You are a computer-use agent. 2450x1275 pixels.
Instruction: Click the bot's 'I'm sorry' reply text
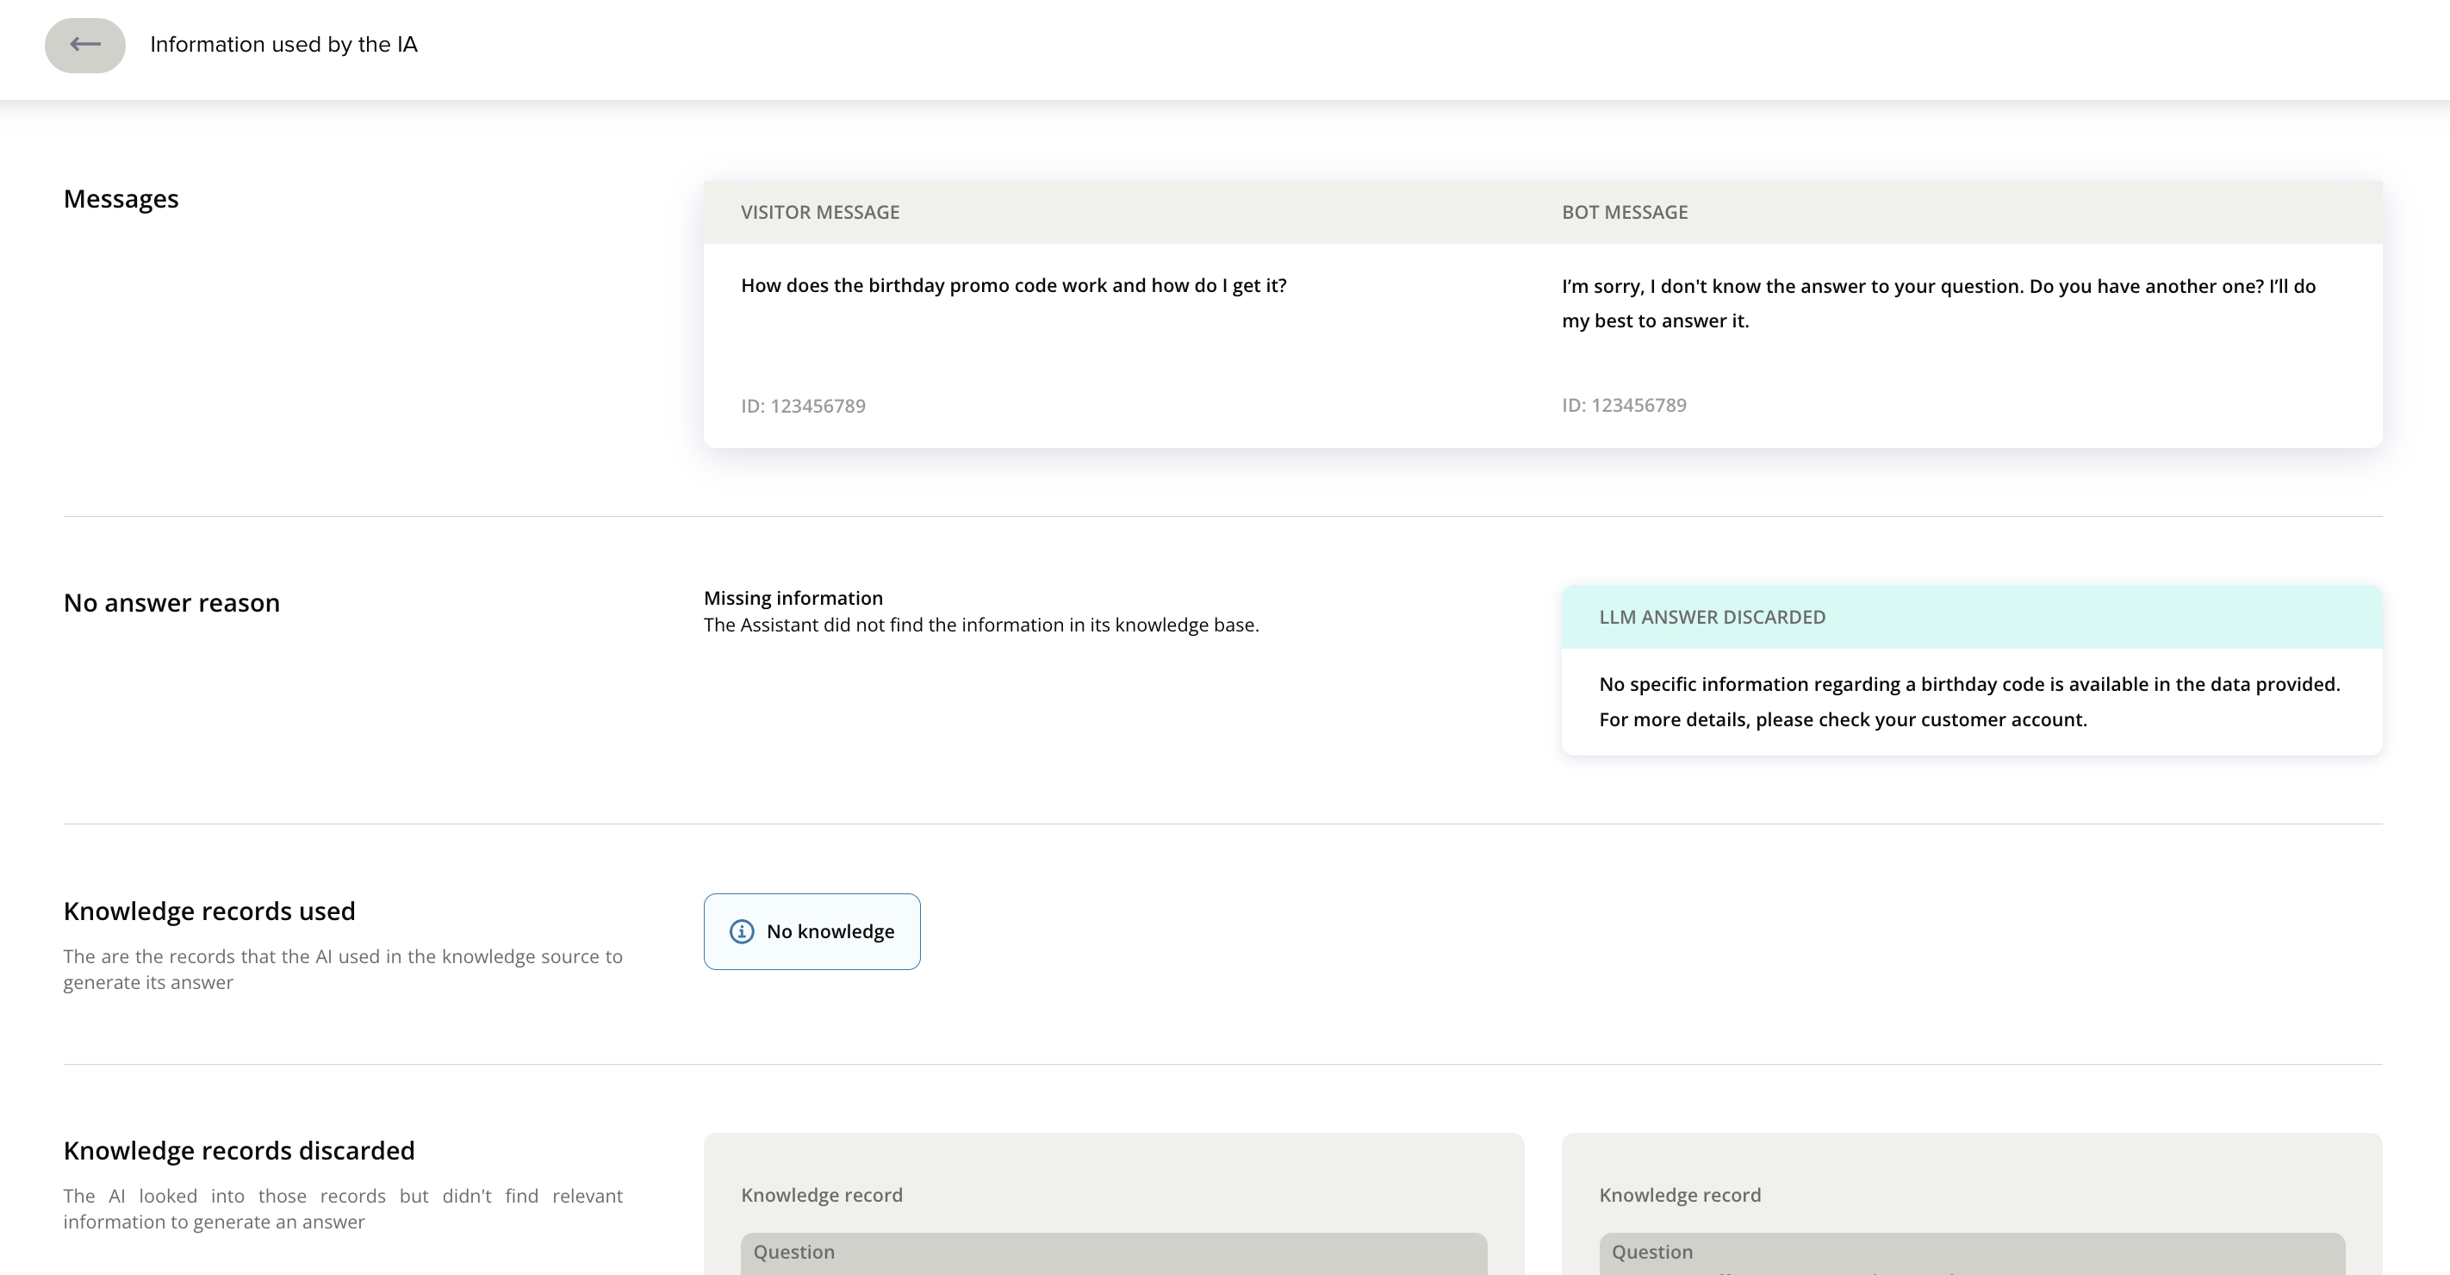pos(1937,303)
